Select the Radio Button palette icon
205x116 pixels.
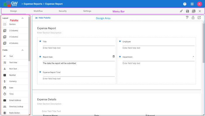5,113
